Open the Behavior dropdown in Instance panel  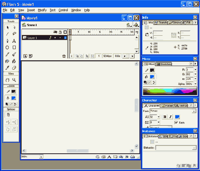click(x=194, y=148)
